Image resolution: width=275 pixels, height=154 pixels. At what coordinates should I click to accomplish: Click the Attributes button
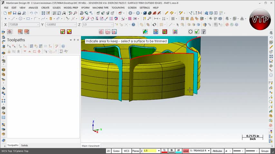(217, 151)
